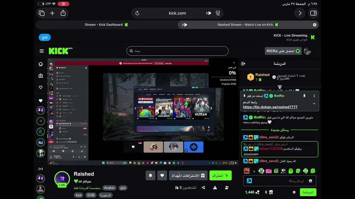Click the afnan1122334 username in chat
The height and width of the screenshot is (199, 355).
point(270,149)
